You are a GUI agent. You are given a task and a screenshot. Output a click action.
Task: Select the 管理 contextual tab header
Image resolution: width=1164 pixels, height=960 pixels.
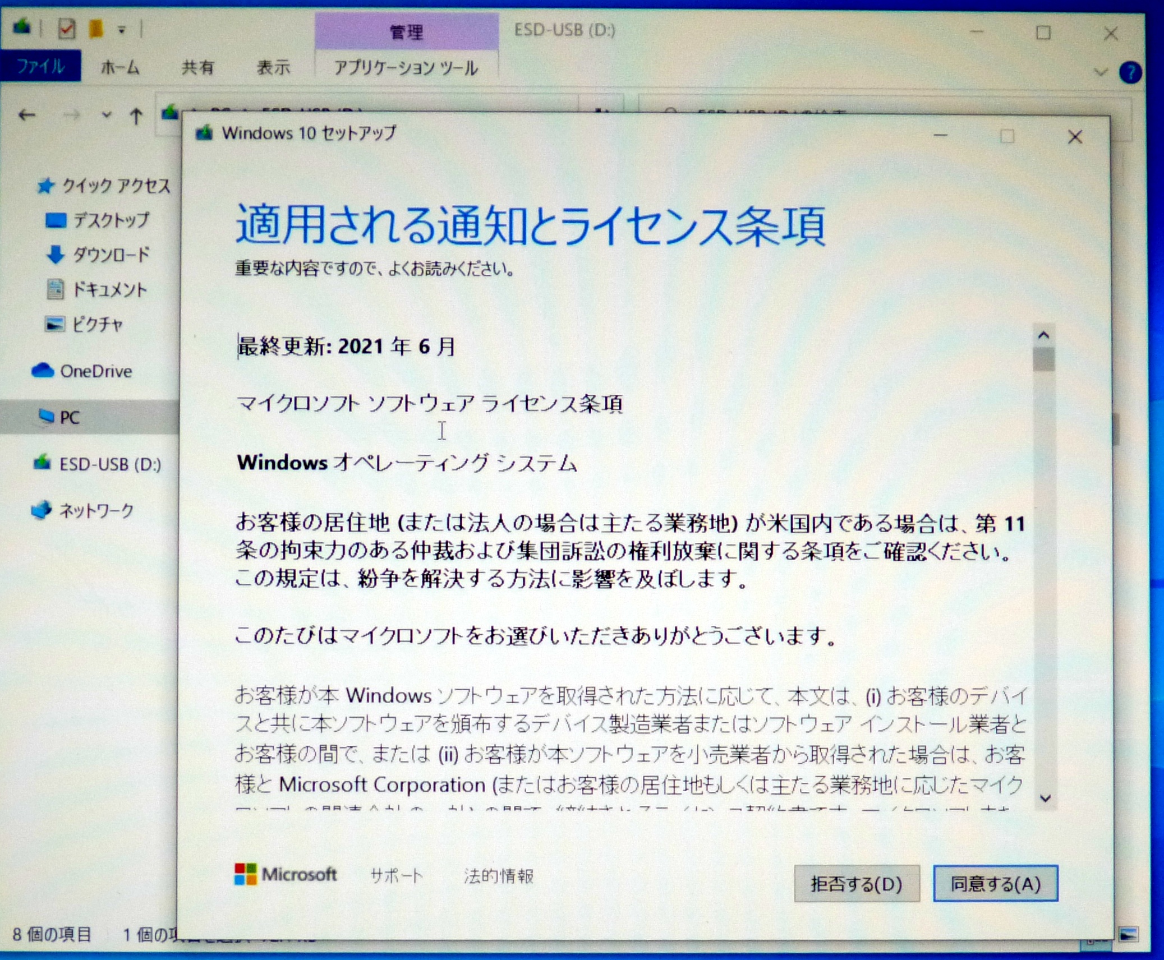pyautogui.click(x=406, y=31)
